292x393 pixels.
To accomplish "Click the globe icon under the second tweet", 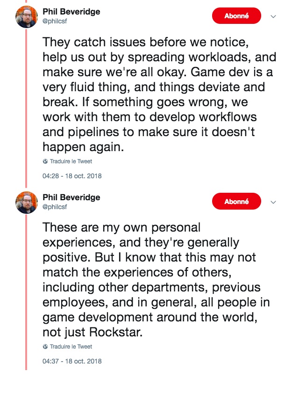I will click(x=45, y=347).
